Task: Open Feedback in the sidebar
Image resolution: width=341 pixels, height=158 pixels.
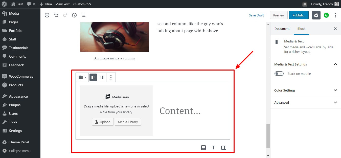Action: tap(20, 65)
